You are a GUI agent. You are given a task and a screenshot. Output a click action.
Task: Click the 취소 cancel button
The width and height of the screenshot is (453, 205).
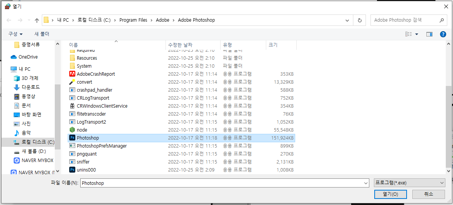point(428,194)
